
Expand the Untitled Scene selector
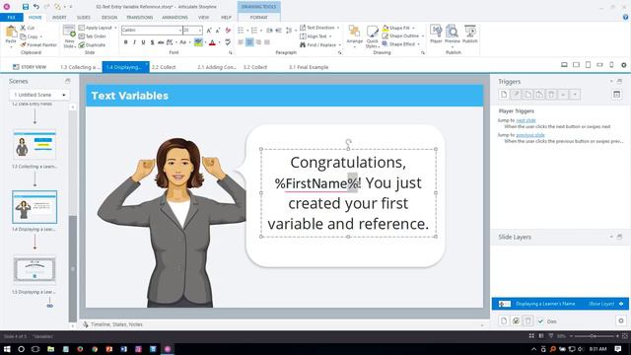tap(39, 95)
